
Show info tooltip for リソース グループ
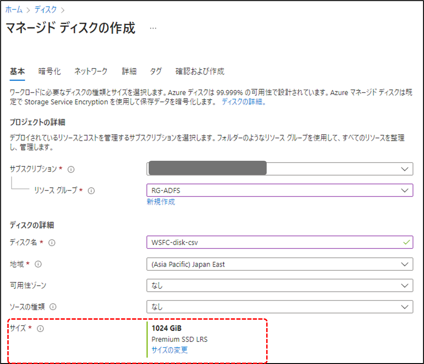coord(91,191)
